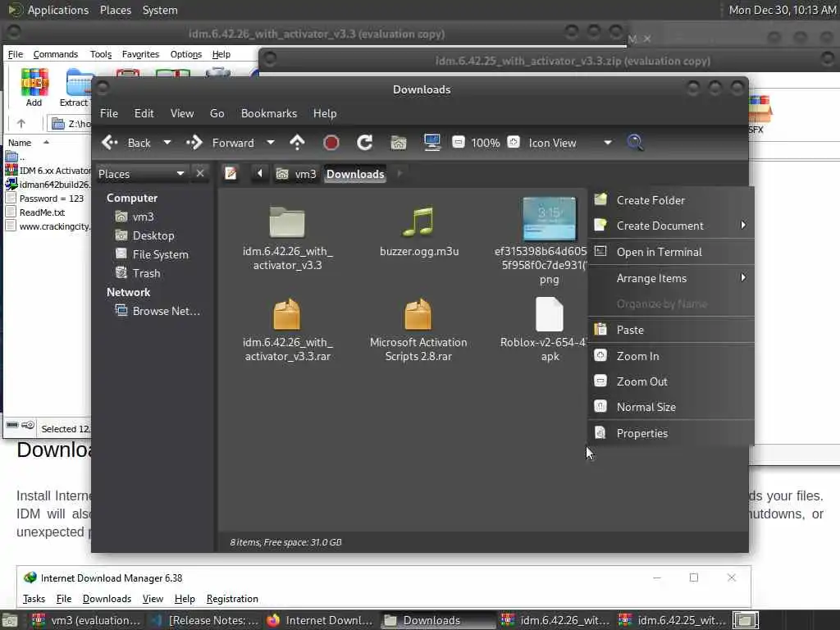Click the Add icon in WinRAR
Image resolution: width=840 pixels, height=630 pixels.
(x=34, y=87)
